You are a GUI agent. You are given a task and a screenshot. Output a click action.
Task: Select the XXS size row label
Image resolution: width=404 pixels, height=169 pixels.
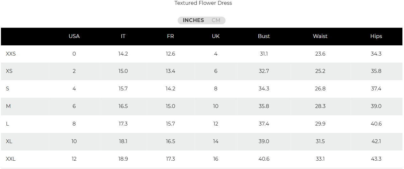pos(11,54)
